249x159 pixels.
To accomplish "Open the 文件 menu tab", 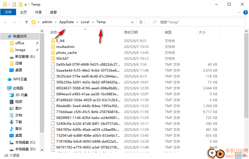I will click(x=8, y=12).
